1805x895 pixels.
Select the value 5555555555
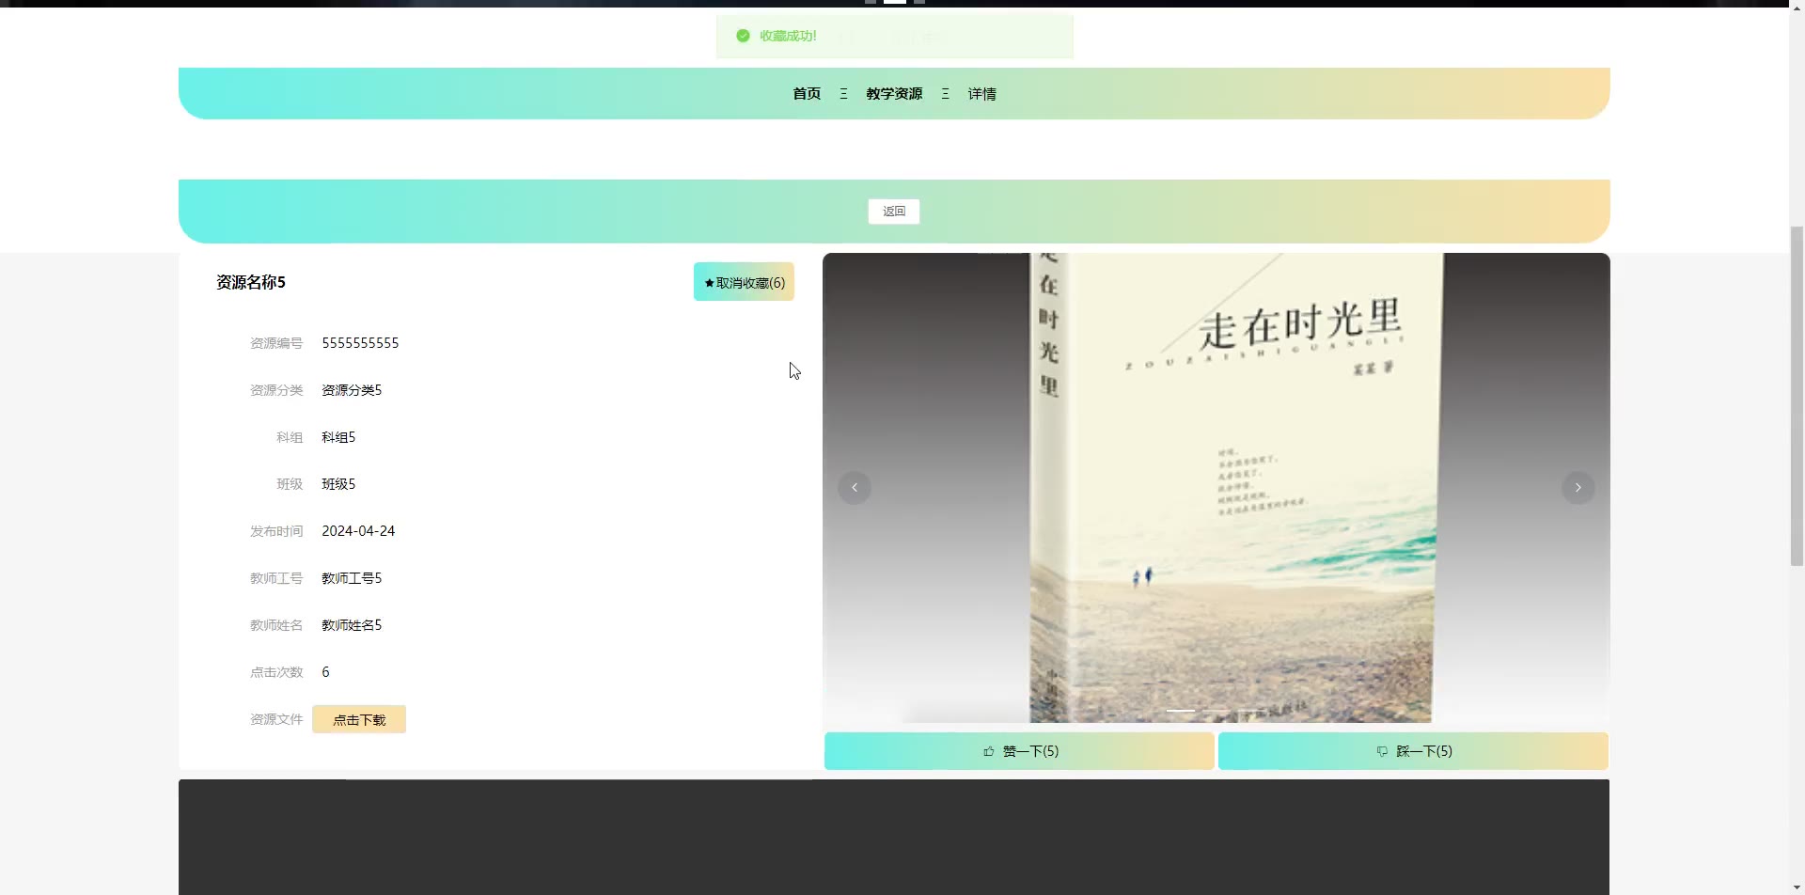pyautogui.click(x=360, y=343)
